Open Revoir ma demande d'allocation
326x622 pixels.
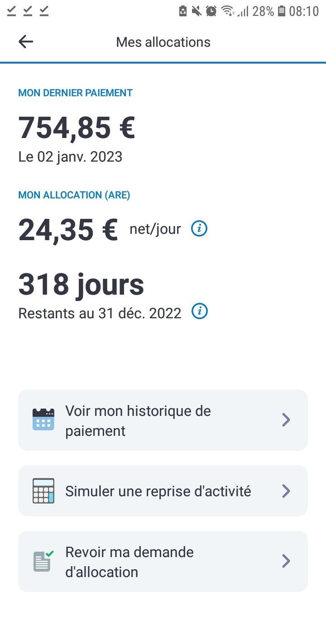(x=129, y=562)
